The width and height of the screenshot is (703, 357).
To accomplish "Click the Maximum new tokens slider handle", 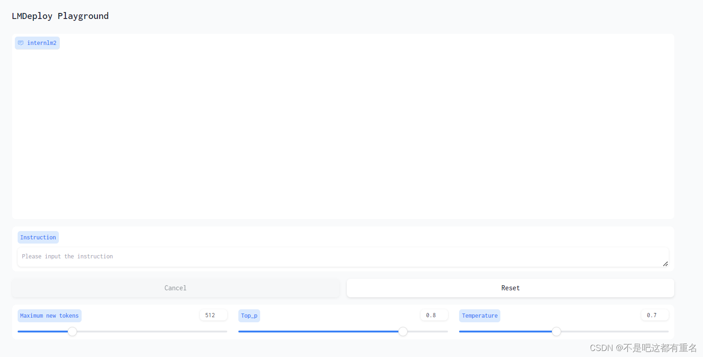I will point(72,332).
